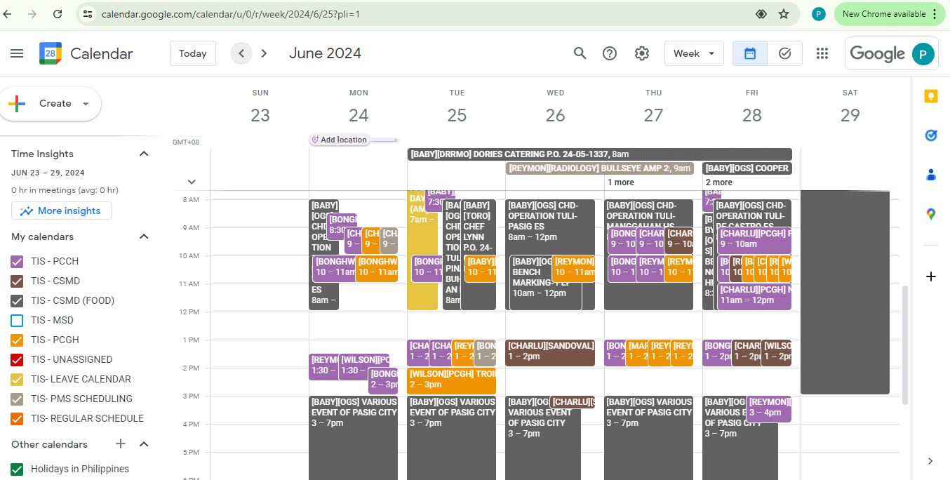Click Add location chip
This screenshot has width=950, height=480.
click(x=340, y=140)
